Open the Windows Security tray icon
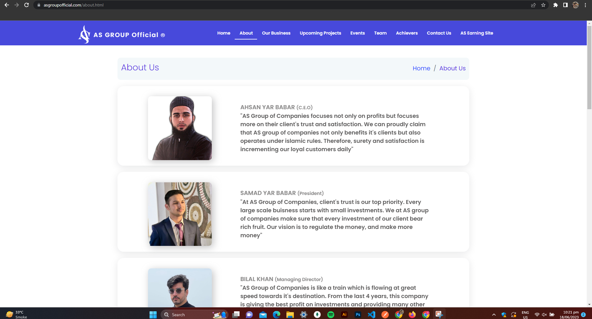 (x=504, y=315)
